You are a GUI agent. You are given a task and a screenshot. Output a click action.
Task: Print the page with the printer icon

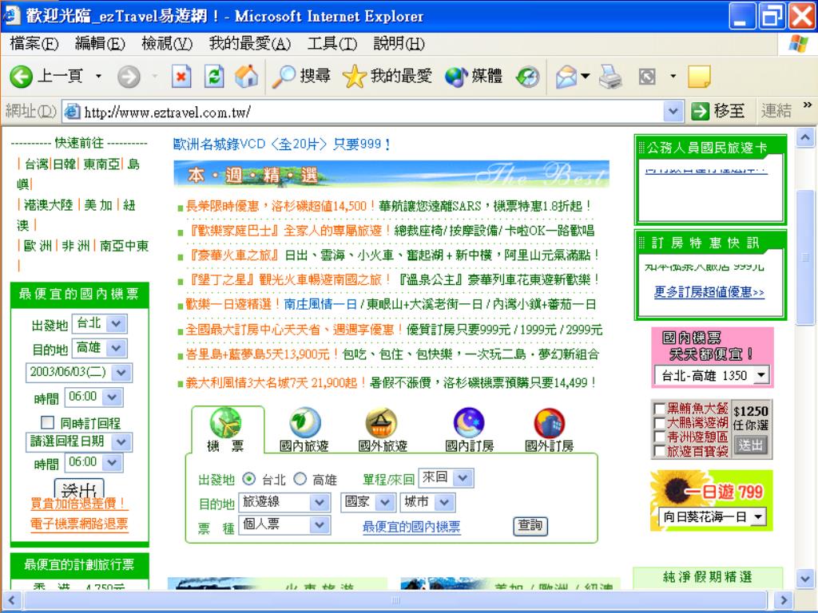tap(610, 77)
